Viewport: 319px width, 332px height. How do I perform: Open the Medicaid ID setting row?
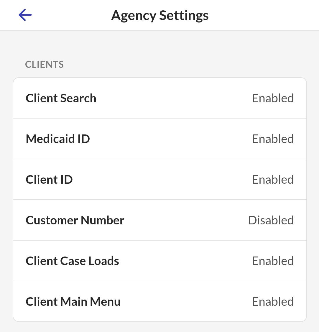tap(159, 139)
